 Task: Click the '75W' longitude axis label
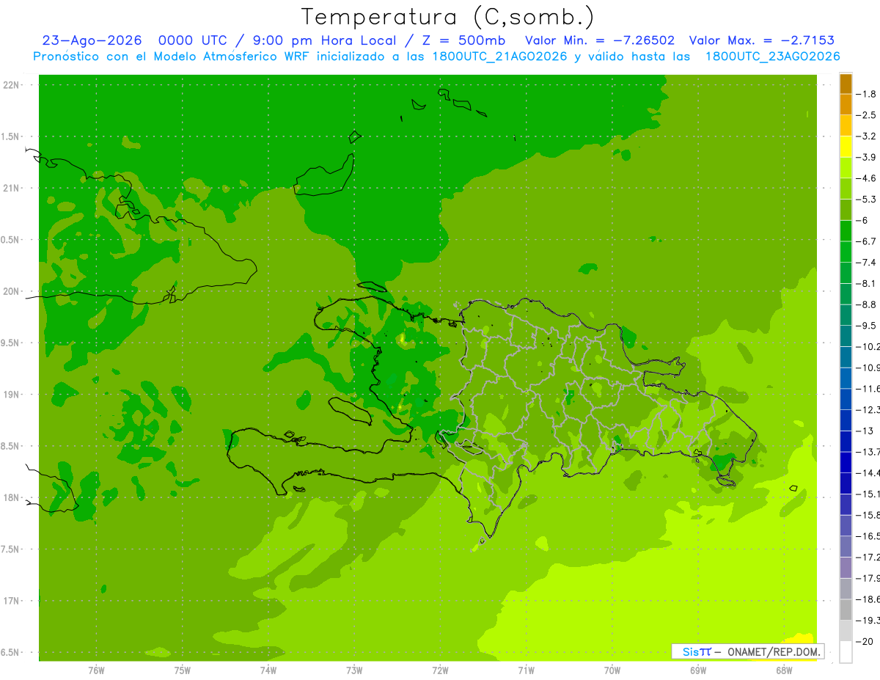tap(182, 670)
